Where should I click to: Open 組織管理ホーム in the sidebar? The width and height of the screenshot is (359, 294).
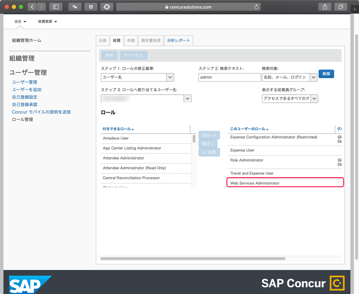point(27,40)
